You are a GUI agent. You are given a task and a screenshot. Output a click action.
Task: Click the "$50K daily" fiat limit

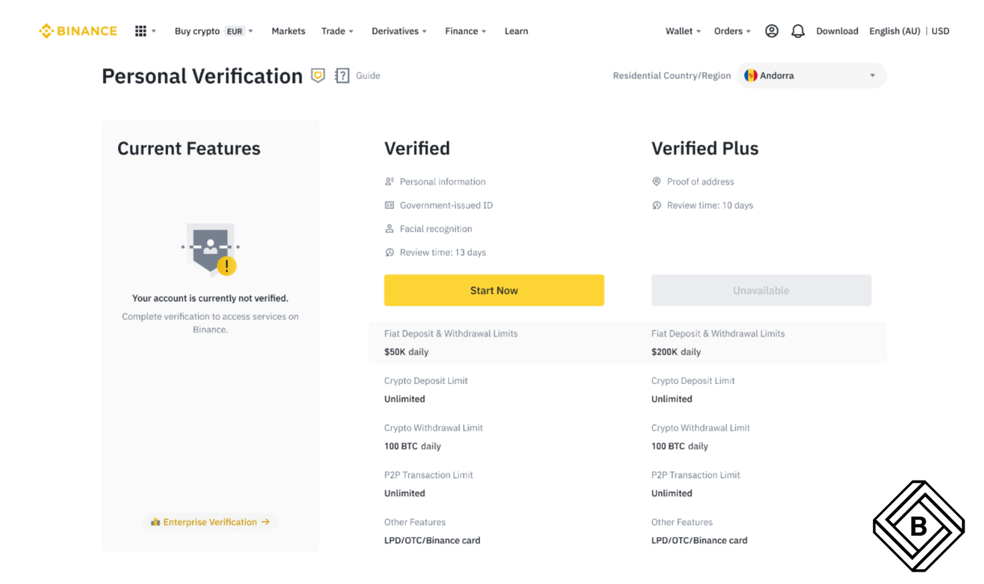[x=406, y=352]
